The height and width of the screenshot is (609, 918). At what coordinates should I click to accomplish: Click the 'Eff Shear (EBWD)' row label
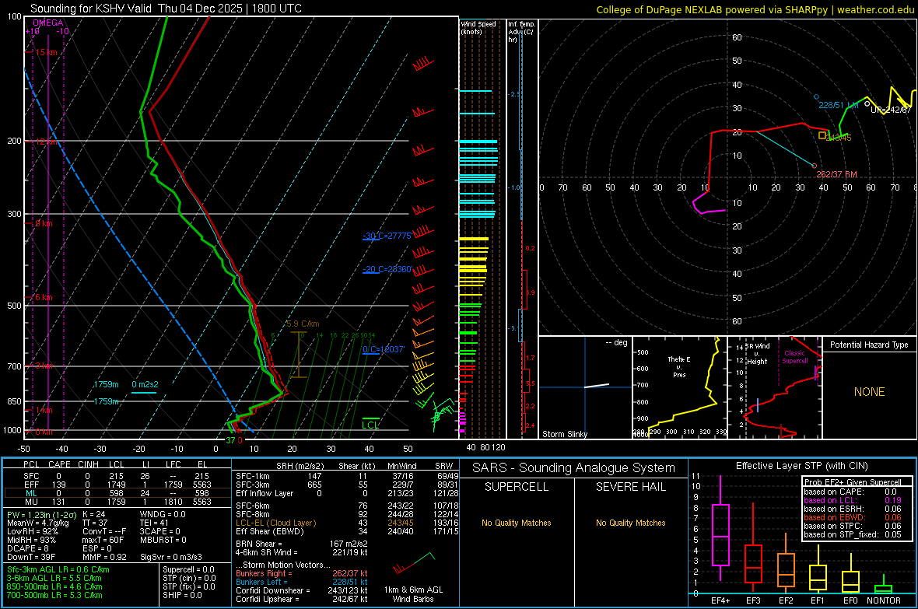point(270,532)
